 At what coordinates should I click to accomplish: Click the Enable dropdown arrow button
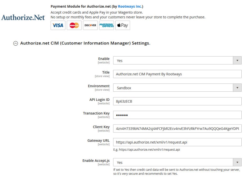[x=237, y=61]
